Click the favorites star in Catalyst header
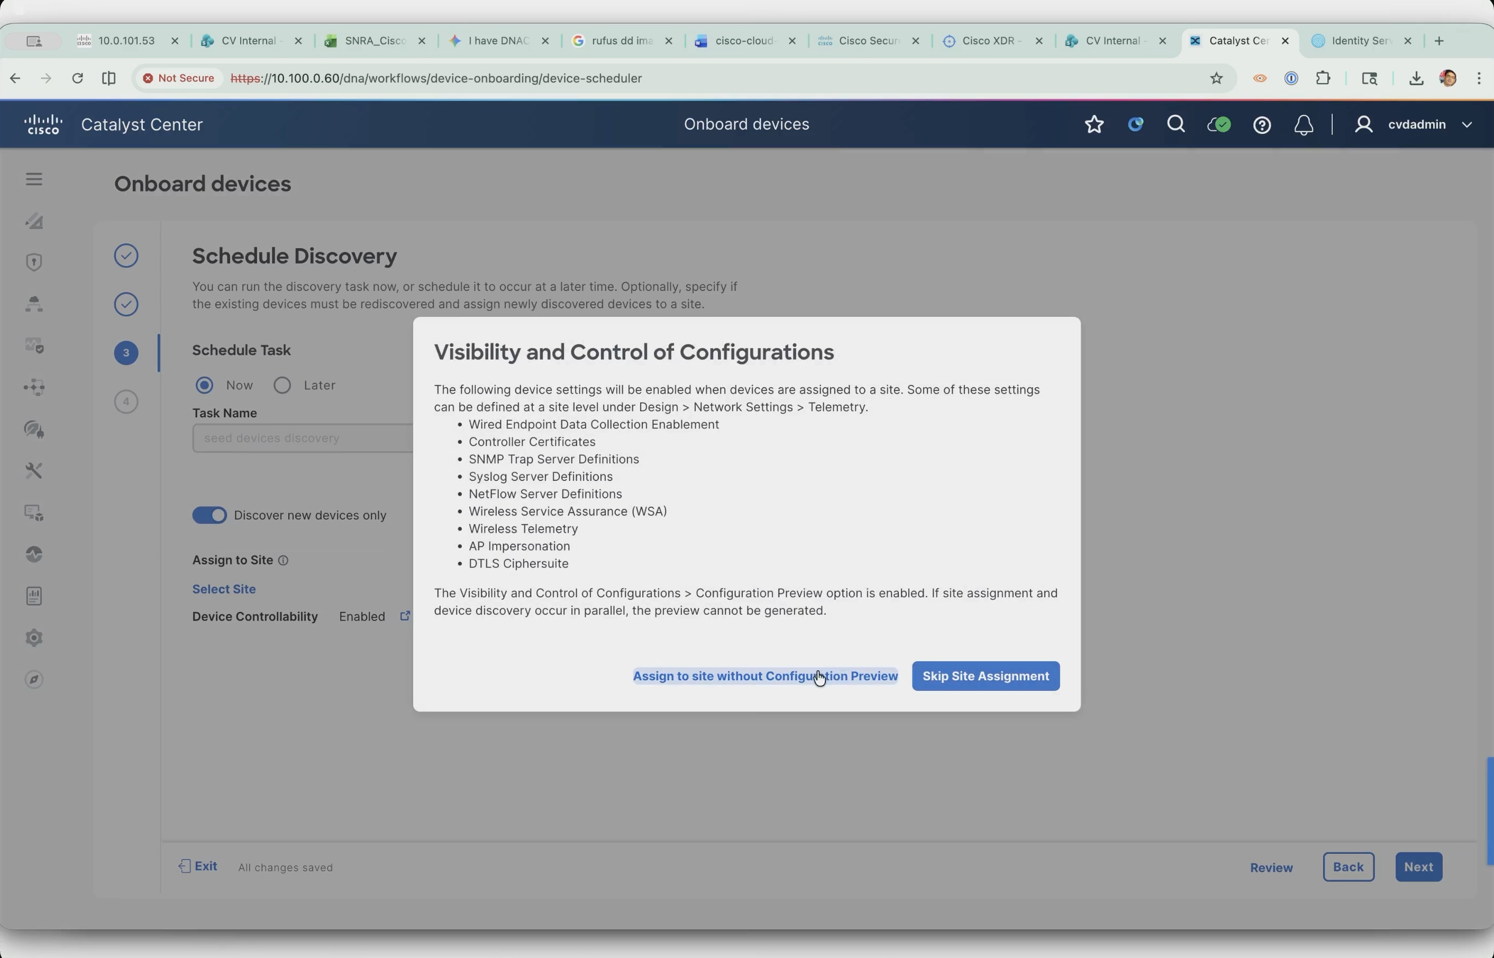Image resolution: width=1494 pixels, height=958 pixels. [x=1094, y=124]
